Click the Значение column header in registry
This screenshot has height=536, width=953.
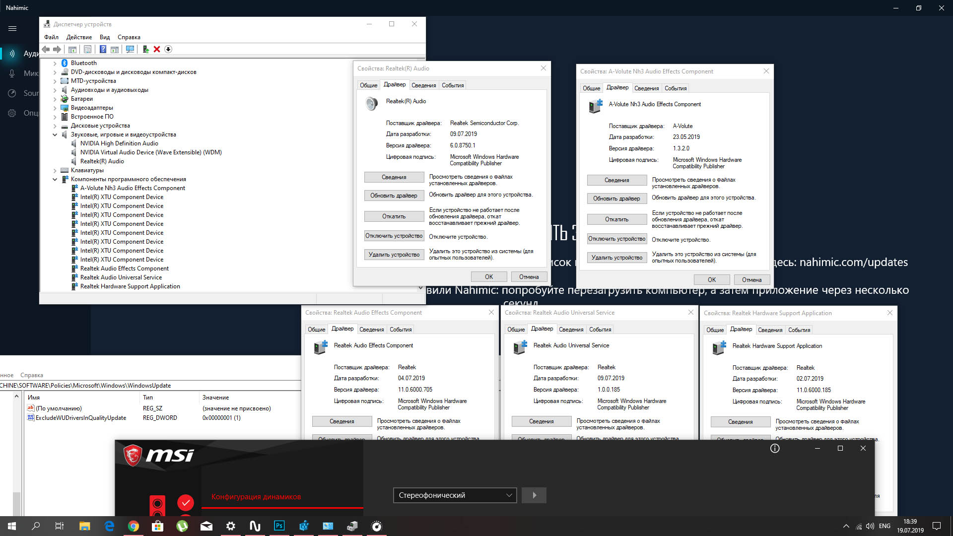tap(215, 398)
